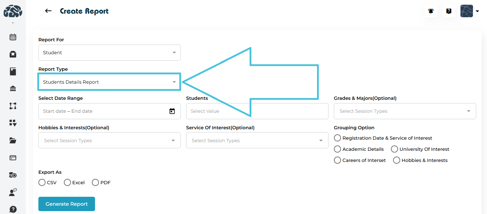Open the book icon in the sidebar
This screenshot has height=214, width=487.
coord(13,71)
